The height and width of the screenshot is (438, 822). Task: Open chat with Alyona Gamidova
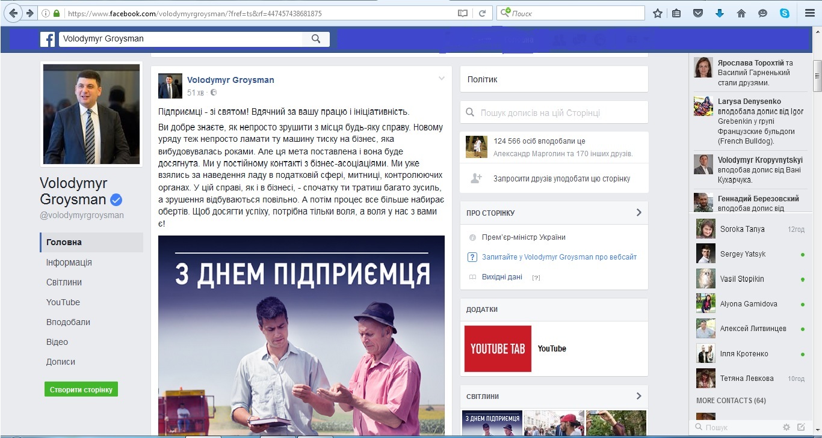tap(749, 304)
